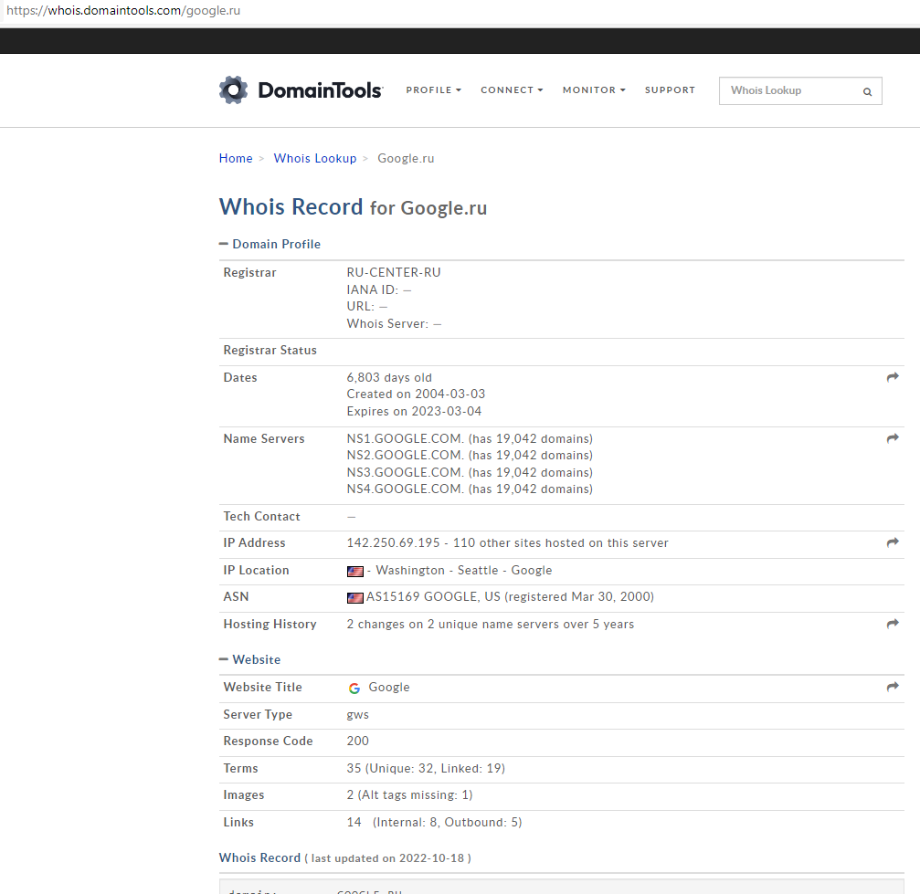Image resolution: width=920 pixels, height=894 pixels.
Task: Click the Tech Contact row label
Action: [x=261, y=516]
